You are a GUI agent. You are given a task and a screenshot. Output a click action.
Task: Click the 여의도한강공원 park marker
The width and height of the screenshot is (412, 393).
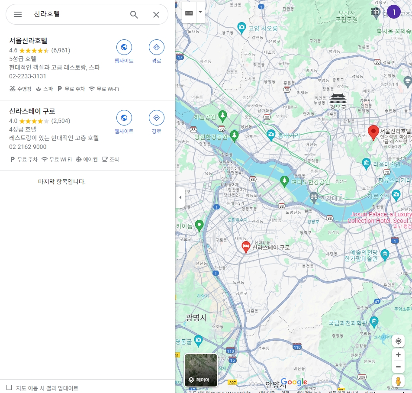pyautogui.click(x=284, y=181)
